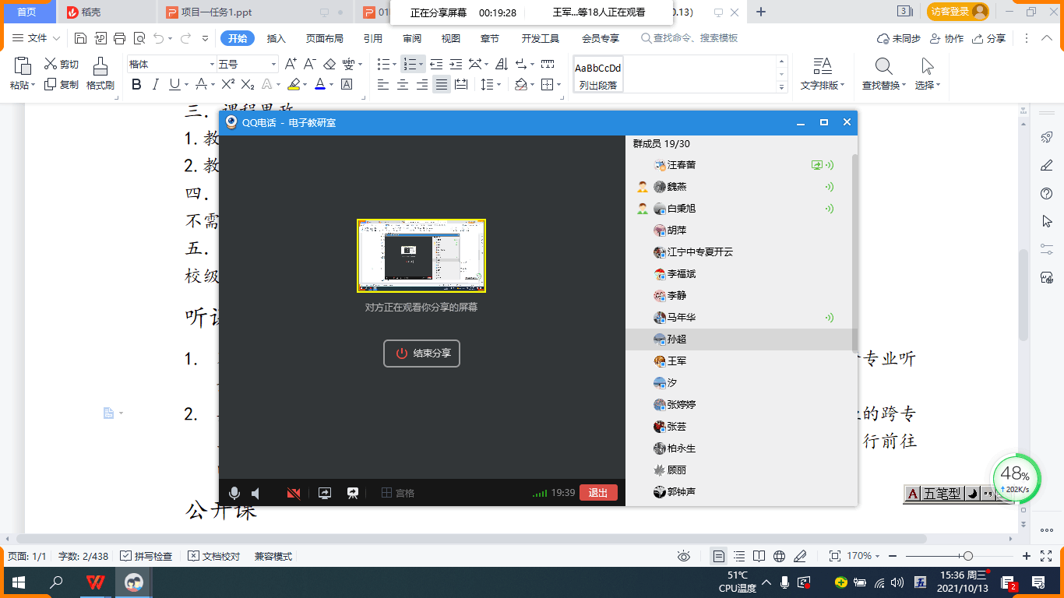Open the font name dropdown (楷体)

tap(212, 64)
